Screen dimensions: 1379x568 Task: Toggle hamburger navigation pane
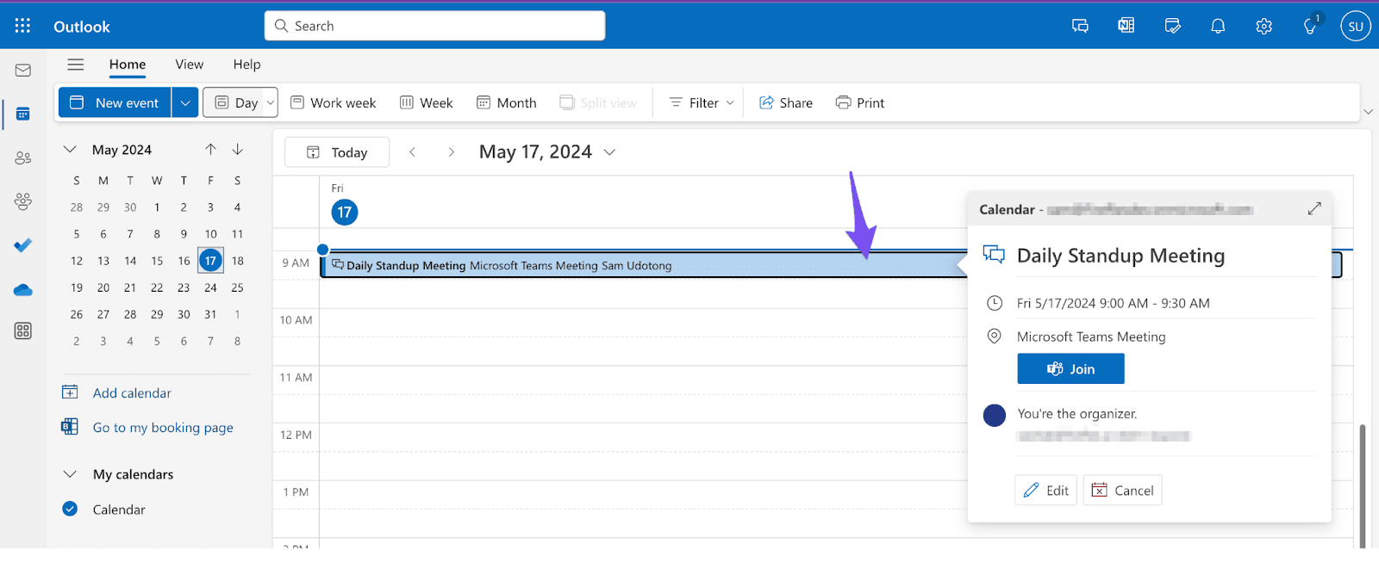tap(76, 65)
